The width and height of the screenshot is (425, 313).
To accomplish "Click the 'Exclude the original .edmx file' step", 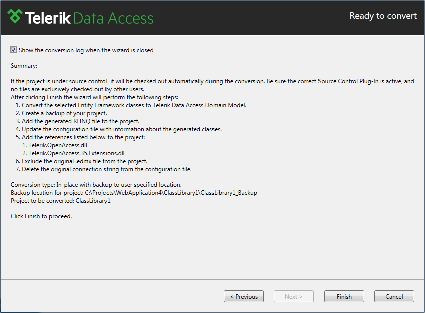I will [81, 161].
